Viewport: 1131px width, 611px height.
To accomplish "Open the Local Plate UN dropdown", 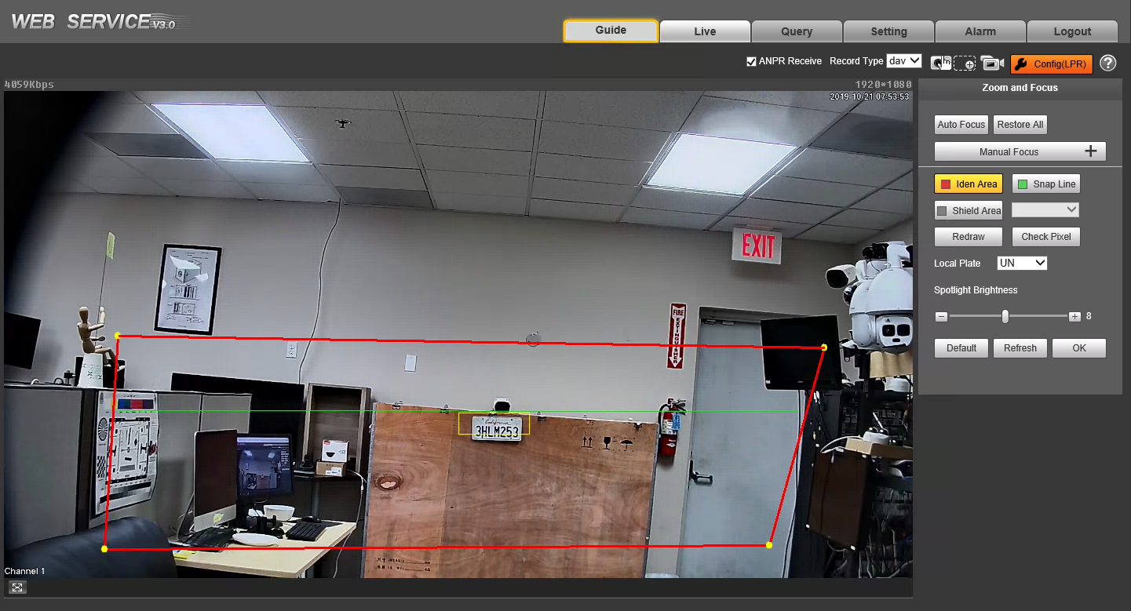I will 1022,263.
